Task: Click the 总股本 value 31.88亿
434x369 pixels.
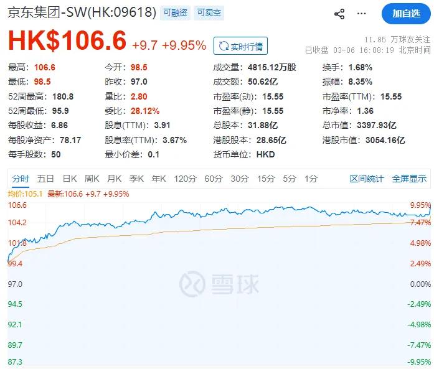Action: 263,125
